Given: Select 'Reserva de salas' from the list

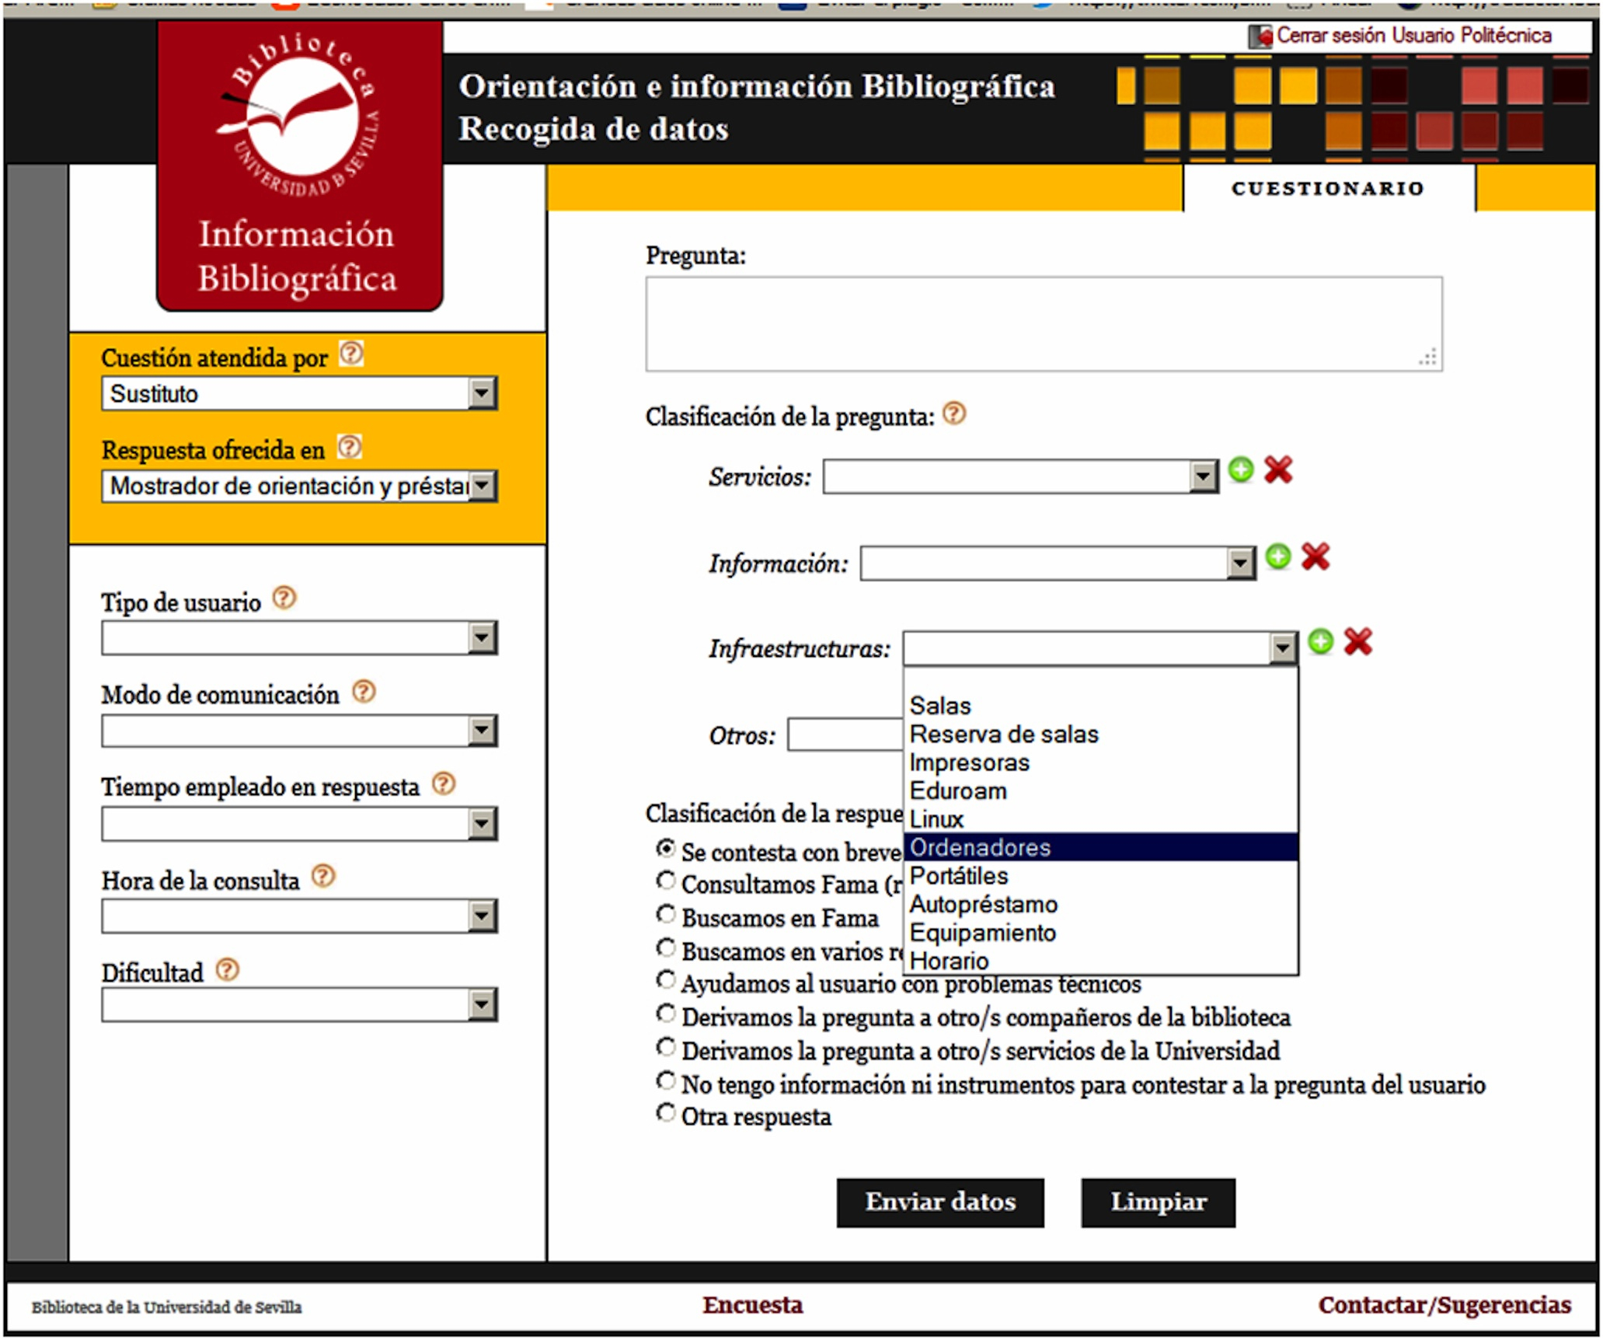Looking at the screenshot, I should (1101, 735).
